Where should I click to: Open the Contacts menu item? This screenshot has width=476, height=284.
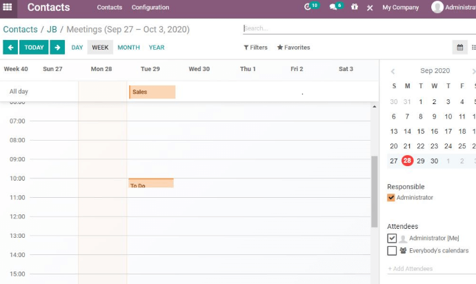pos(109,8)
